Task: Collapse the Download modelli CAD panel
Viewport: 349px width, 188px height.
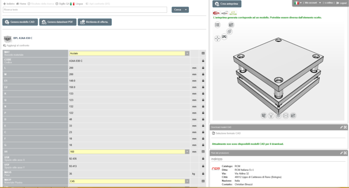Action: 341,127
